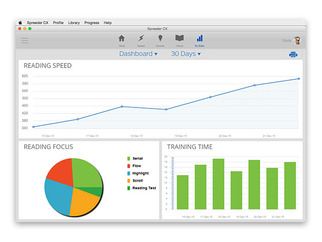Expand the Dashboard dropdown
322x242 pixels.
(139, 54)
